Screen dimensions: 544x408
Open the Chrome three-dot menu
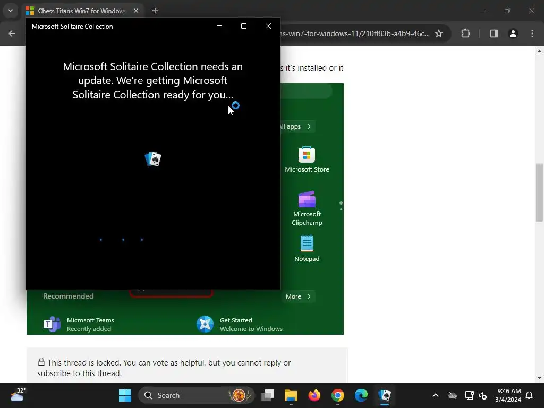tap(532, 33)
